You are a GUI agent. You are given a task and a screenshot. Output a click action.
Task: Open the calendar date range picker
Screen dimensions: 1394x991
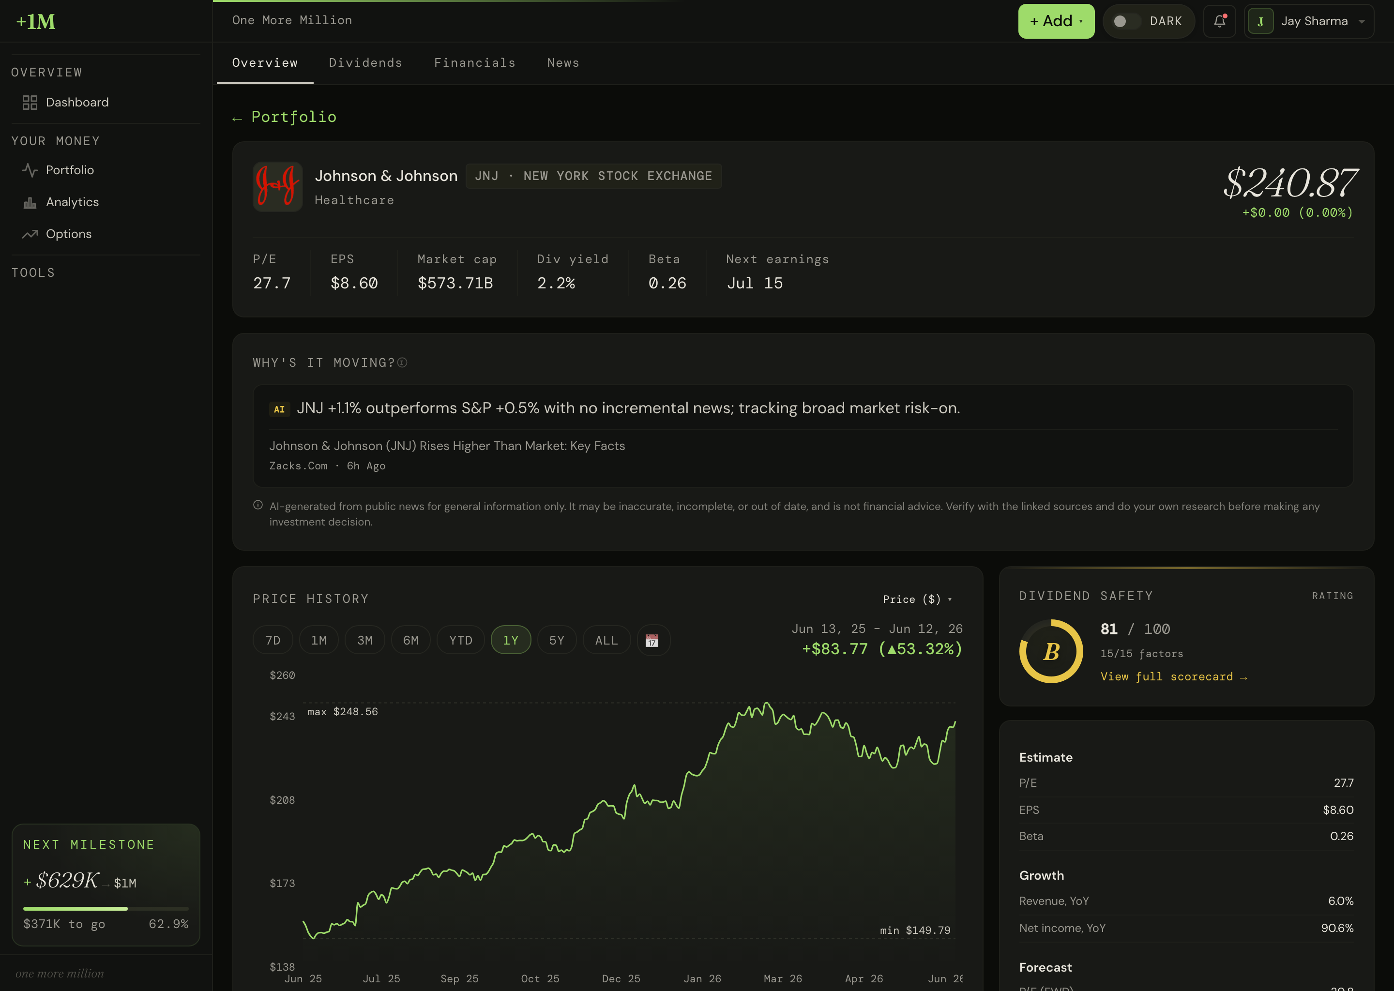pos(653,640)
